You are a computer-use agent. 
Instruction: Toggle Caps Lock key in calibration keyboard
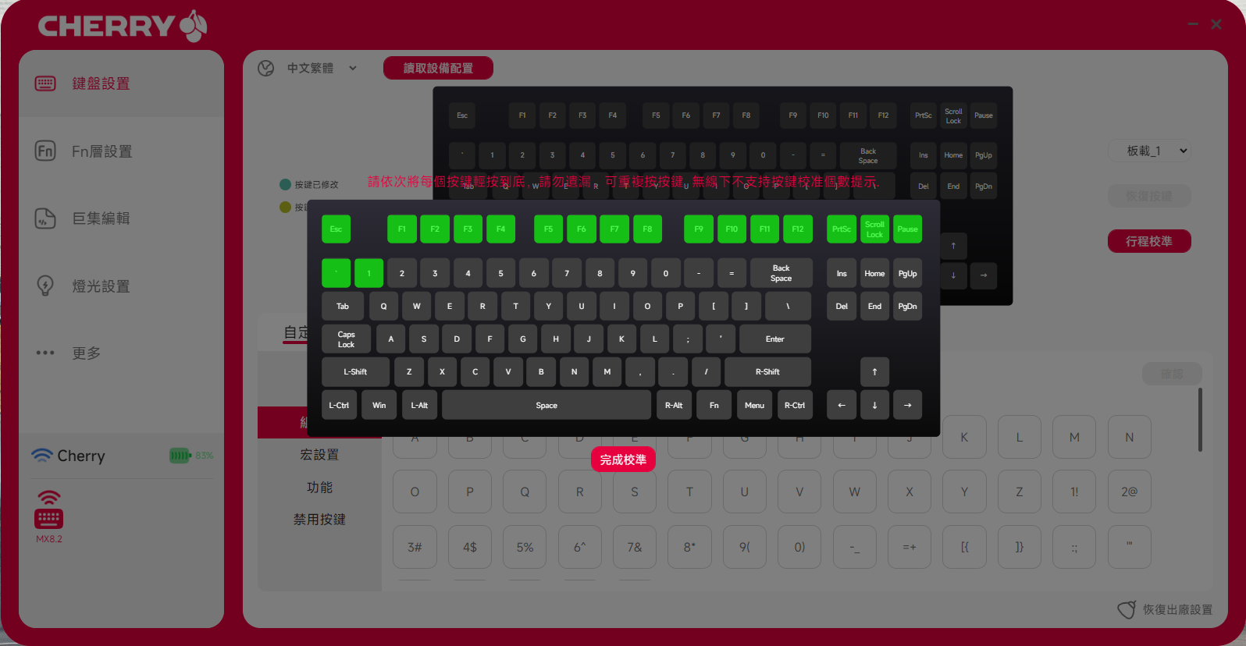[x=346, y=339]
